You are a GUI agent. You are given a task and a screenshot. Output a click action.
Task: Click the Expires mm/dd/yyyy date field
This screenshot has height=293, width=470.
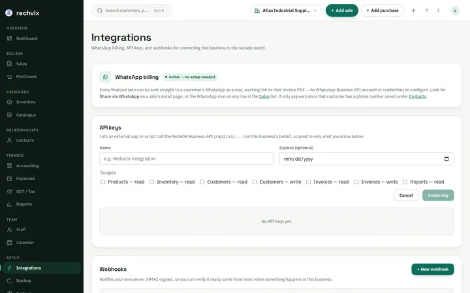pyautogui.click(x=366, y=159)
